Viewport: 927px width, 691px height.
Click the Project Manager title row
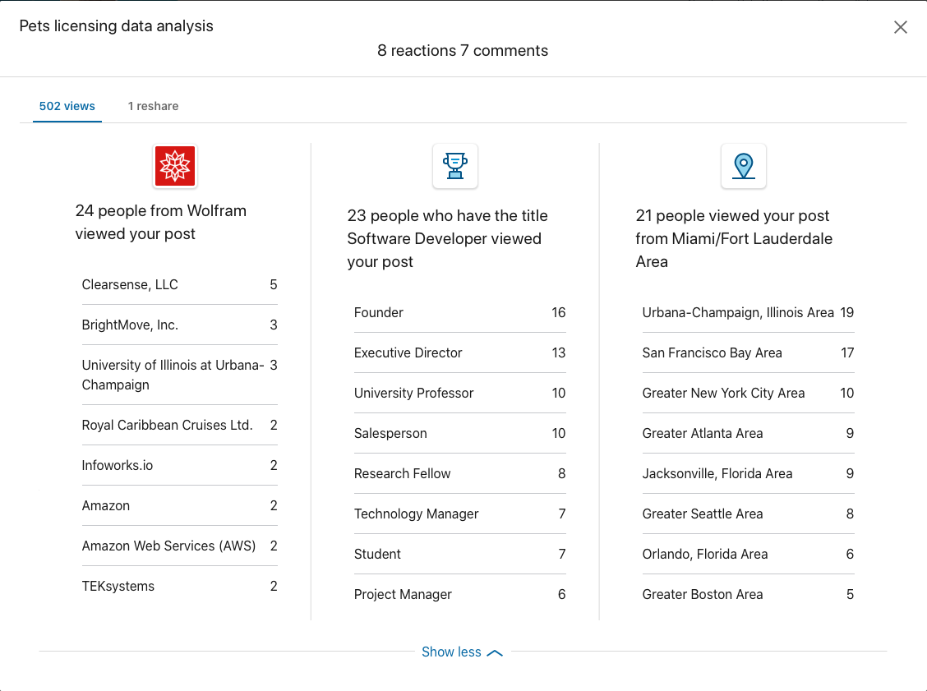point(460,594)
